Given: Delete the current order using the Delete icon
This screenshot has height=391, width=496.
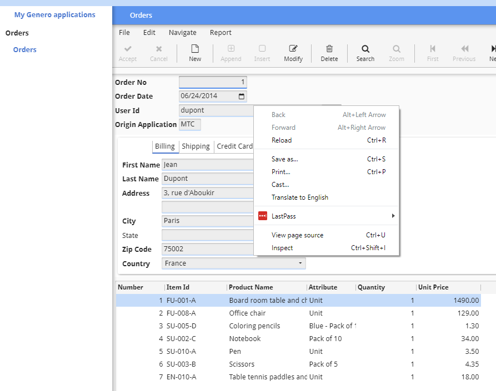Looking at the screenshot, I should [x=329, y=53].
